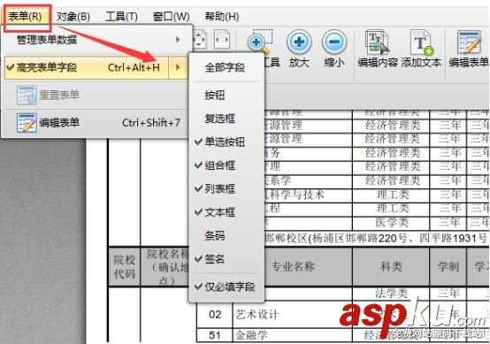490x344 pixels.
Task: Click the 院校代码 header cell
Action: (124, 266)
